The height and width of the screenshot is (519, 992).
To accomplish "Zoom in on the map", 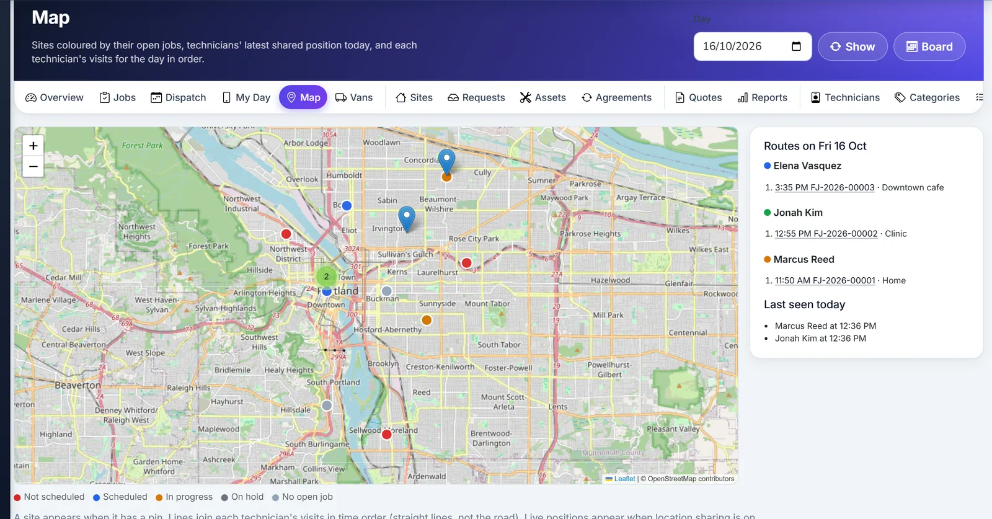I will click(x=33, y=146).
